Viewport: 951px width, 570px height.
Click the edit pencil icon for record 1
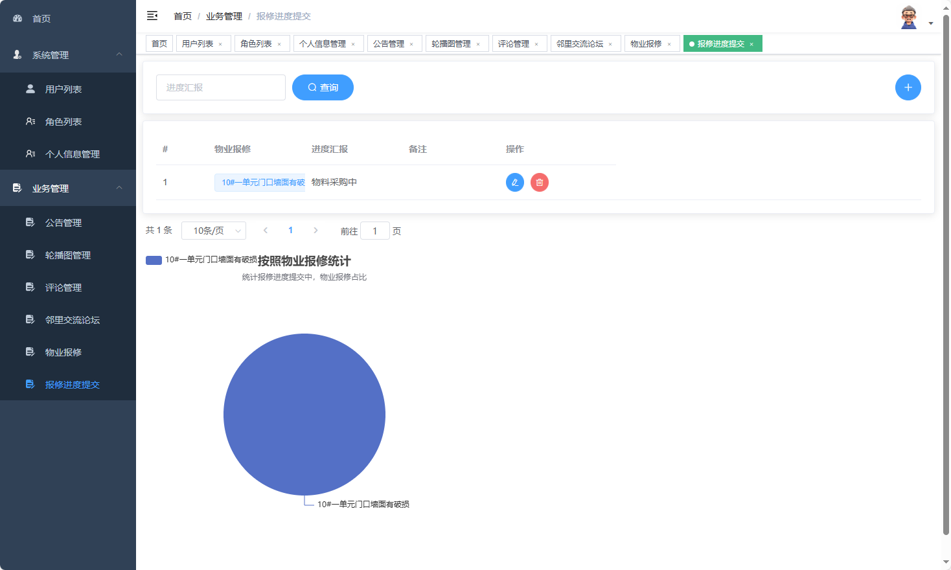coord(514,182)
